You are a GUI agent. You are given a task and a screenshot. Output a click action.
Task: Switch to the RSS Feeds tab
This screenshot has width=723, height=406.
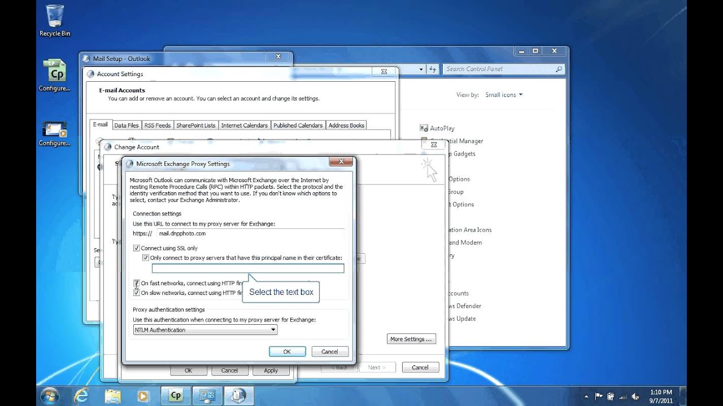click(158, 125)
